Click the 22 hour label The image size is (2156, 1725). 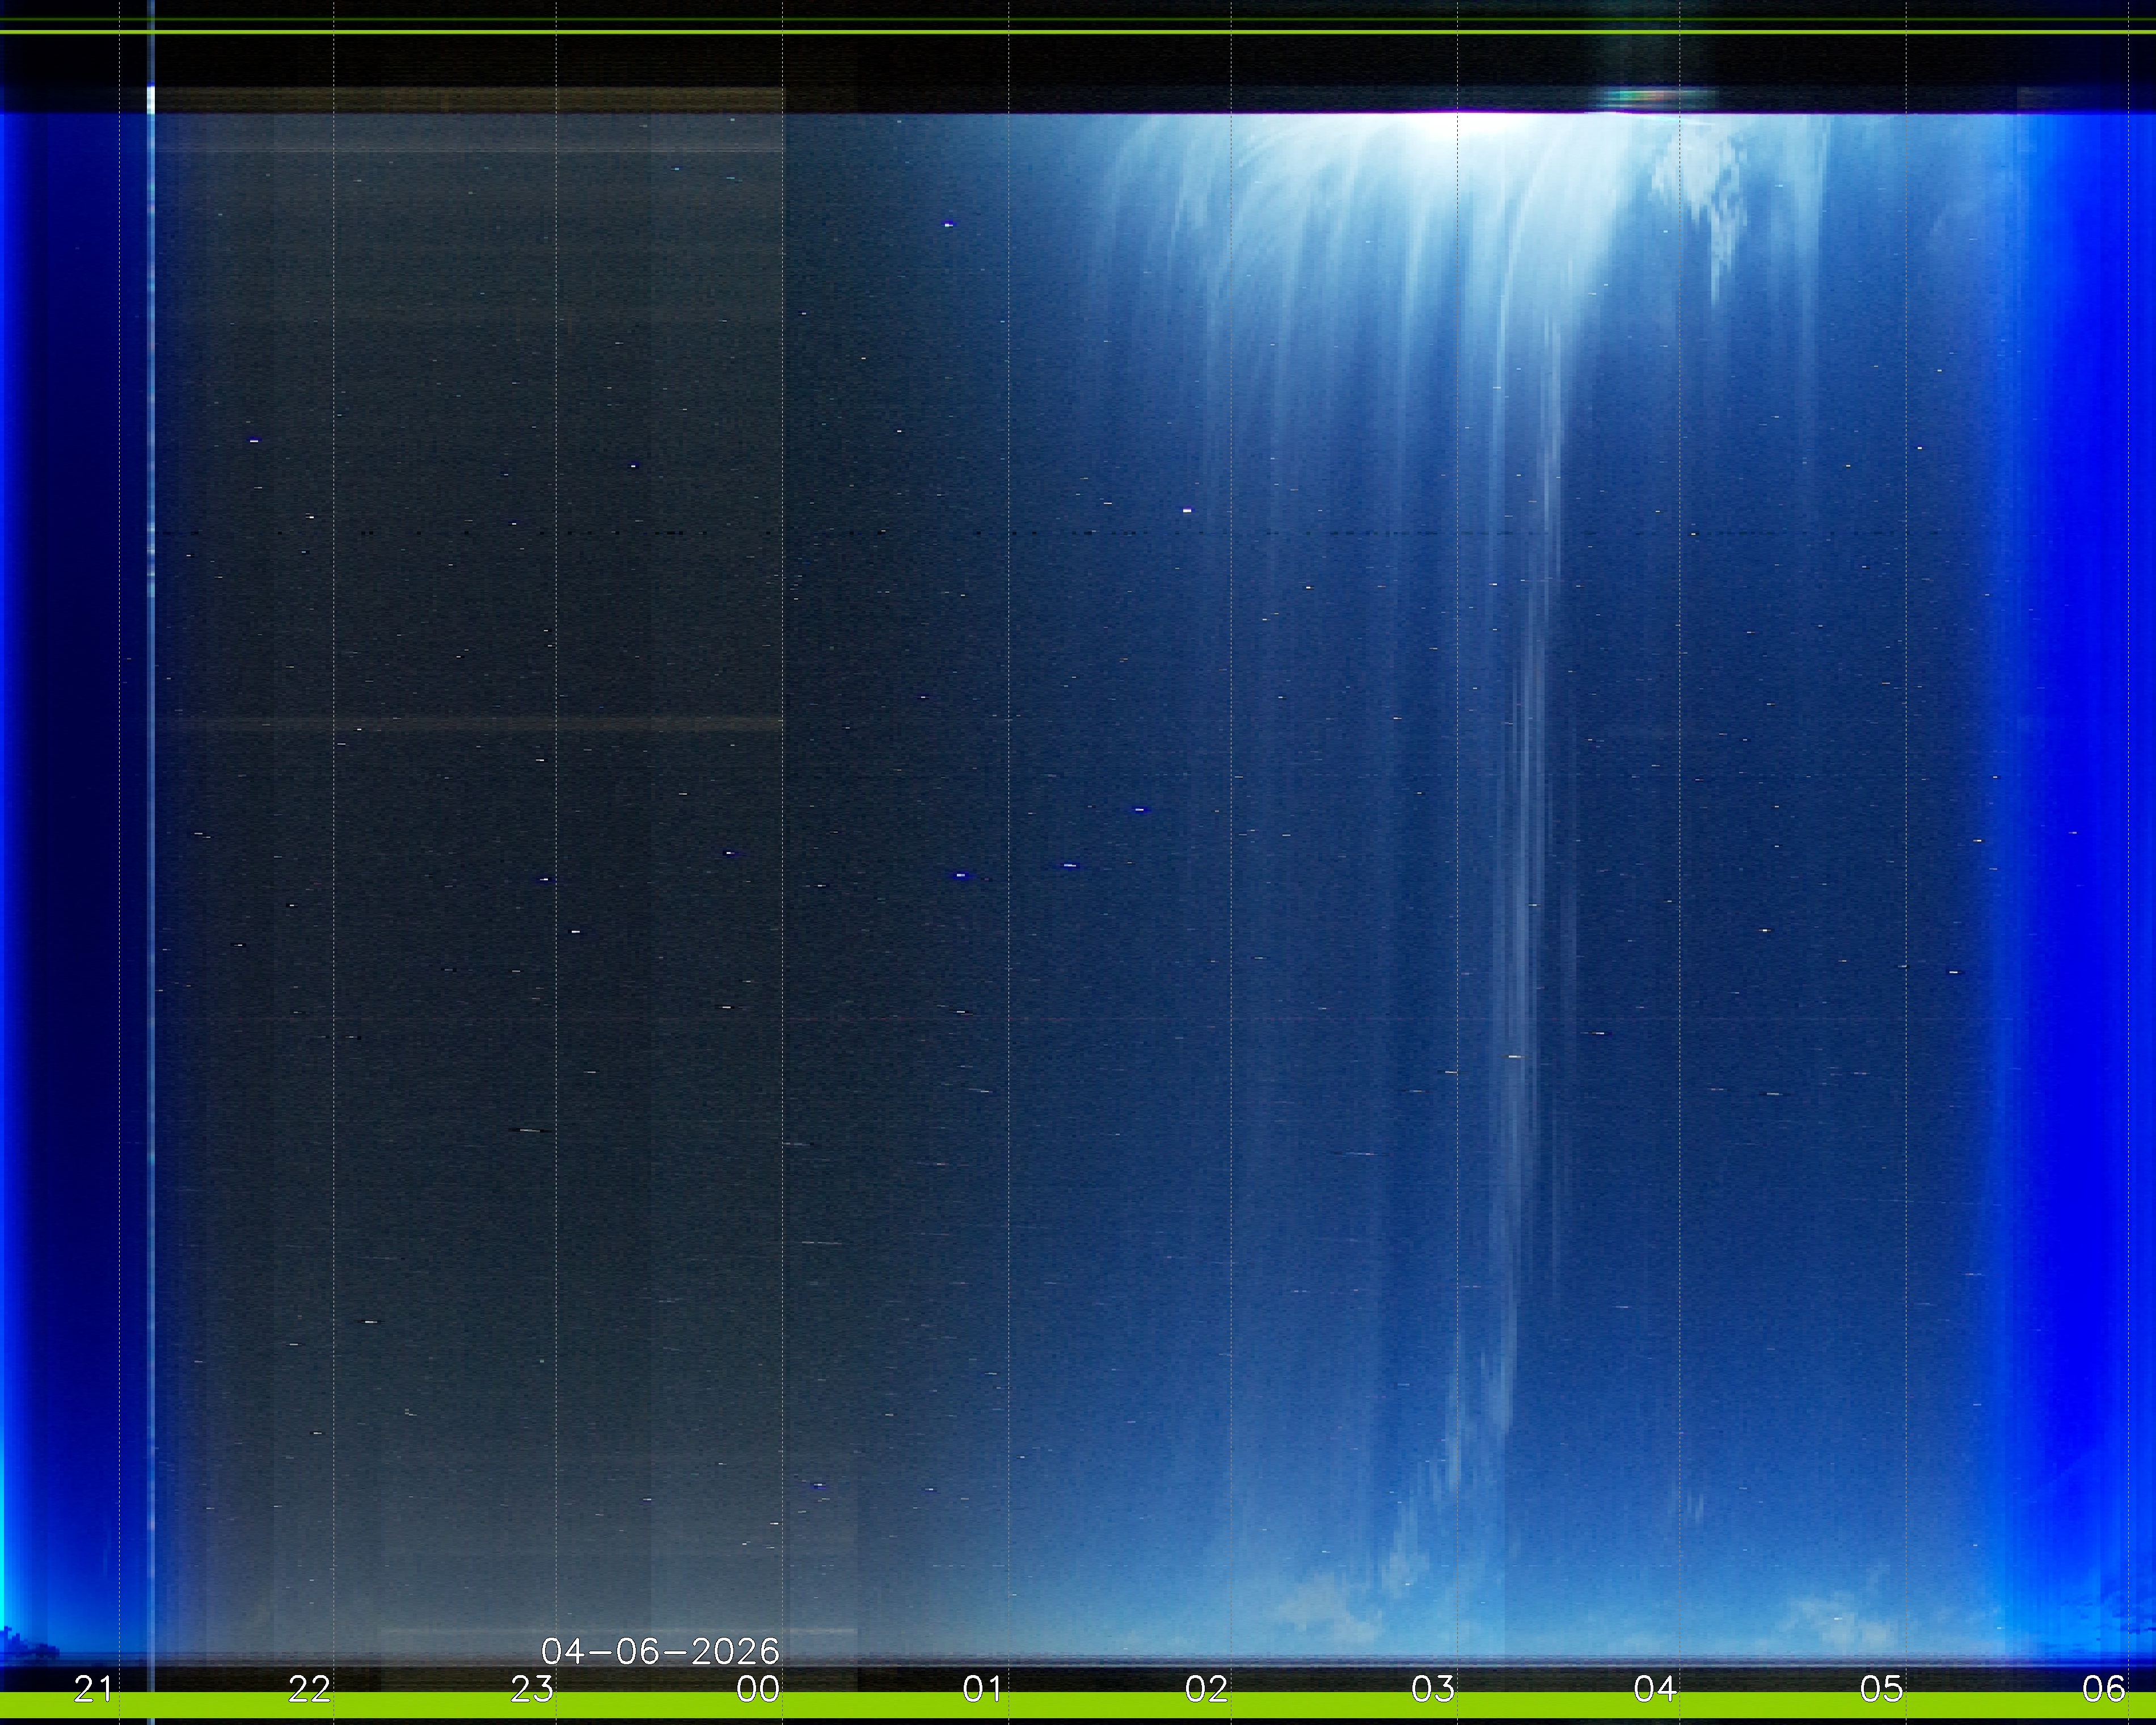[x=309, y=1689]
